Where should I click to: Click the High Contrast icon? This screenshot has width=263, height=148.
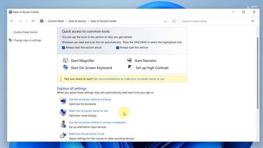pyautogui.click(x=130, y=67)
